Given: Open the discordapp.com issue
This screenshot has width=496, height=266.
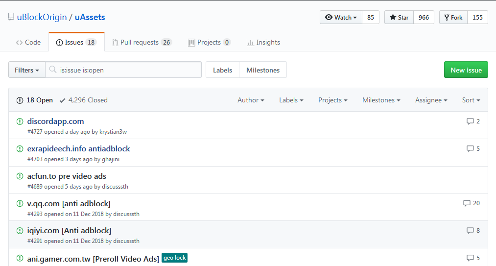Looking at the screenshot, I should pyautogui.click(x=55, y=121).
